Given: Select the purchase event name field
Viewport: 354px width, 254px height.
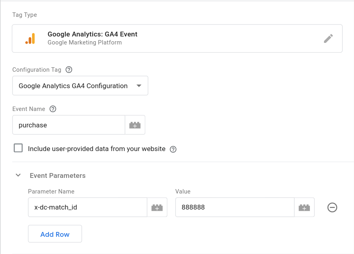Looking at the screenshot, I should 68,125.
